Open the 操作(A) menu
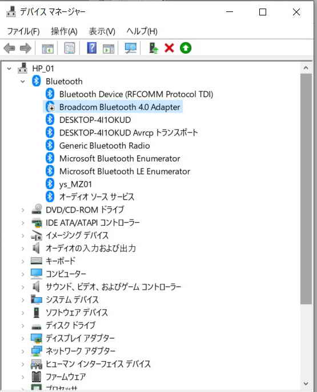This screenshot has width=317, height=392. coord(64,31)
